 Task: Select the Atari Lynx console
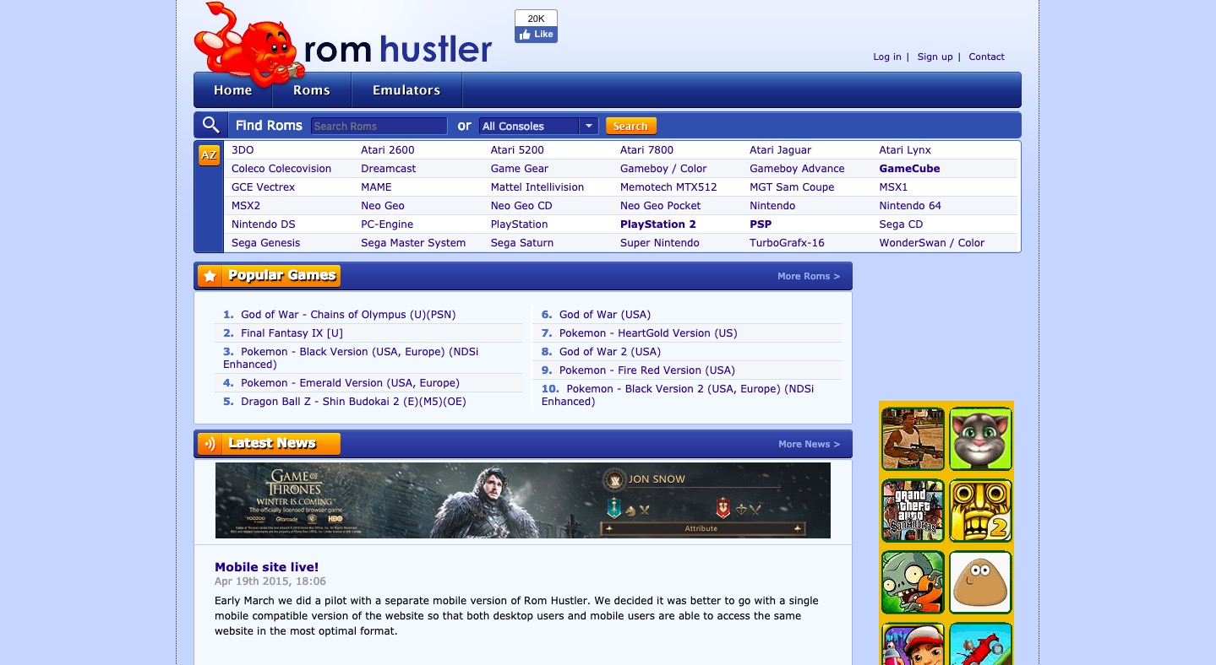pyautogui.click(x=905, y=150)
